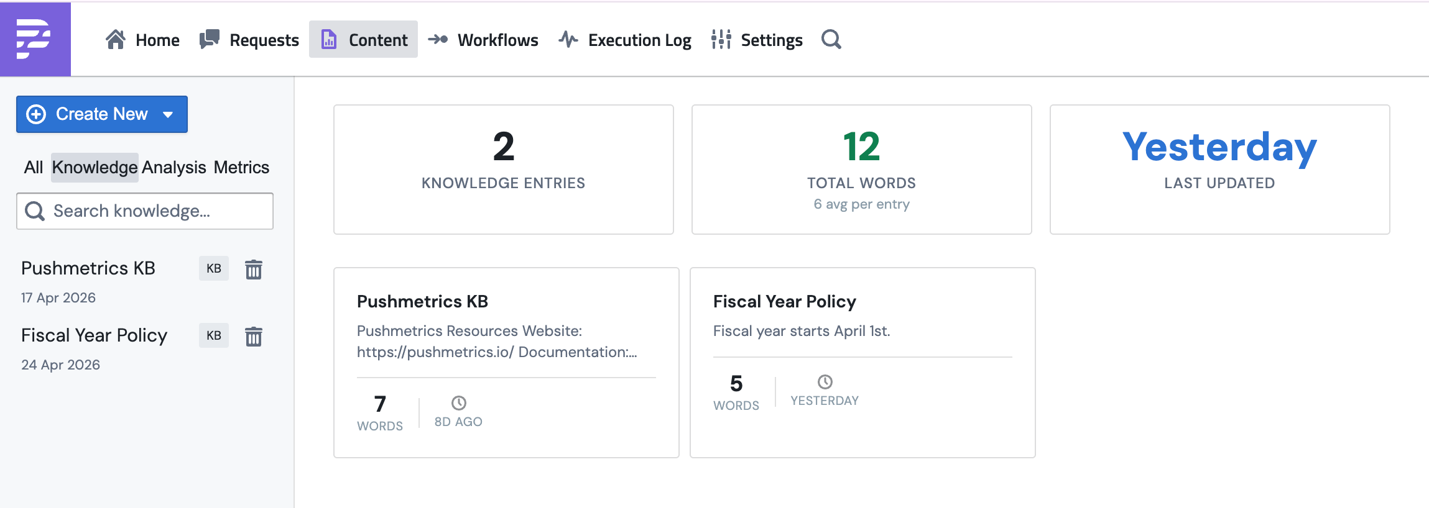
Task: Click the Pushmetrics logo icon
Action: [x=34, y=39]
